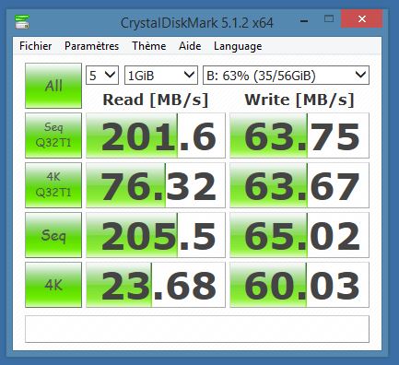Image resolution: width=399 pixels, height=365 pixels.
Task: Select the 4K write result 60.03
Action: point(299,285)
